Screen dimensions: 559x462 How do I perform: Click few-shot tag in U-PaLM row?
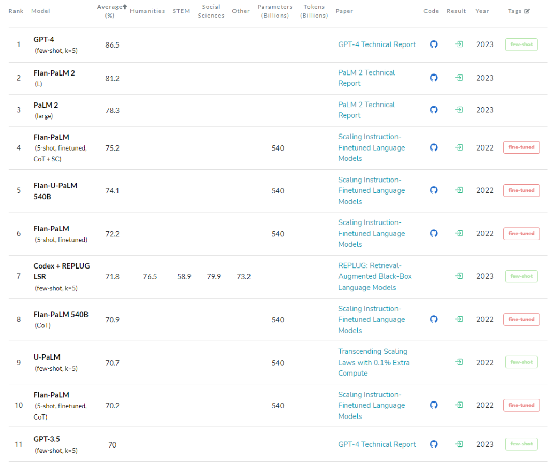tap(521, 362)
